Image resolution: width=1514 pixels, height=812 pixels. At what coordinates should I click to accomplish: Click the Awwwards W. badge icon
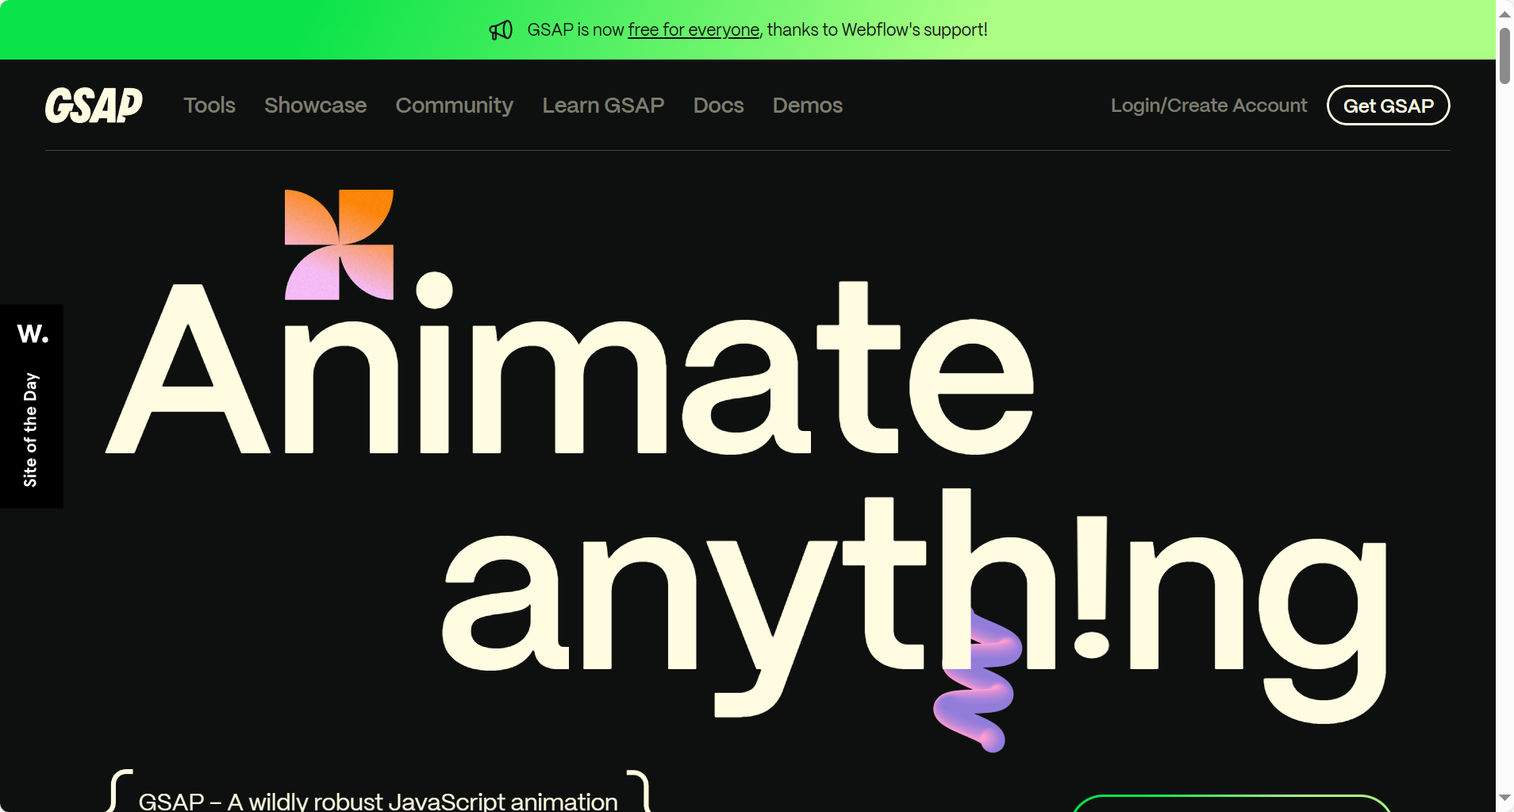(33, 333)
